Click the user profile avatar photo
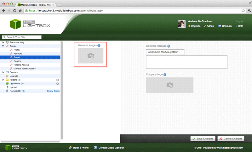252x152 pixels. coord(181,24)
